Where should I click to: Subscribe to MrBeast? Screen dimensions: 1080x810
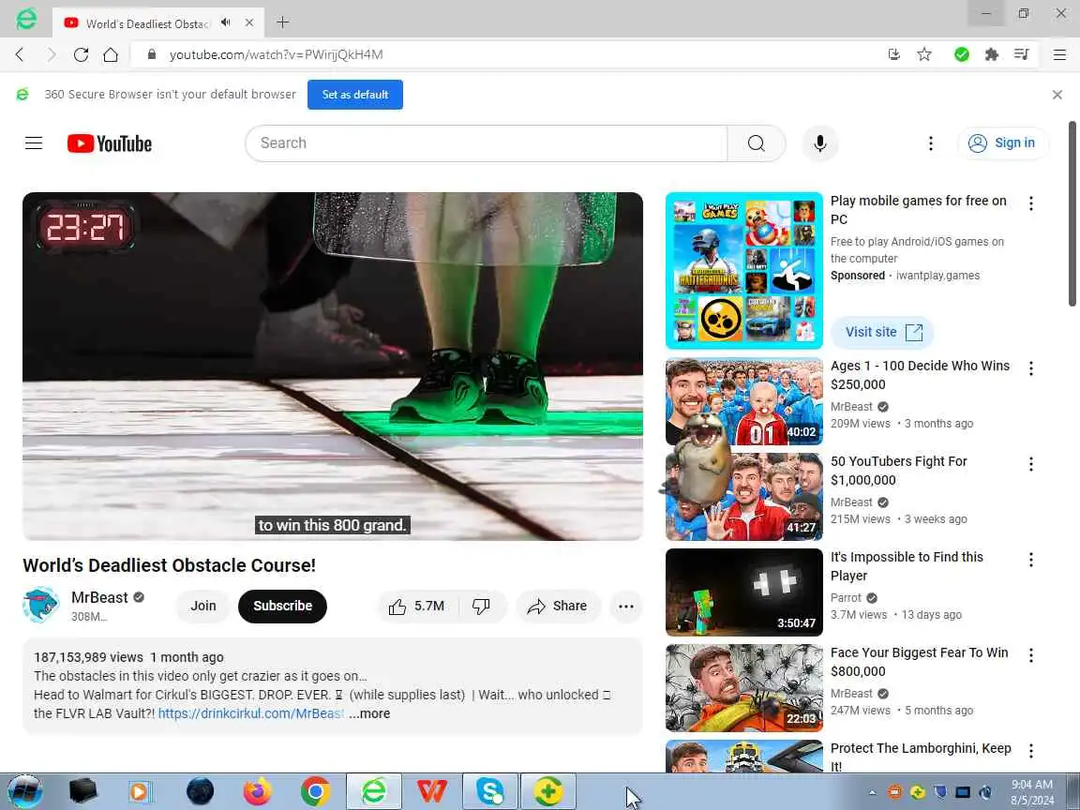click(282, 607)
